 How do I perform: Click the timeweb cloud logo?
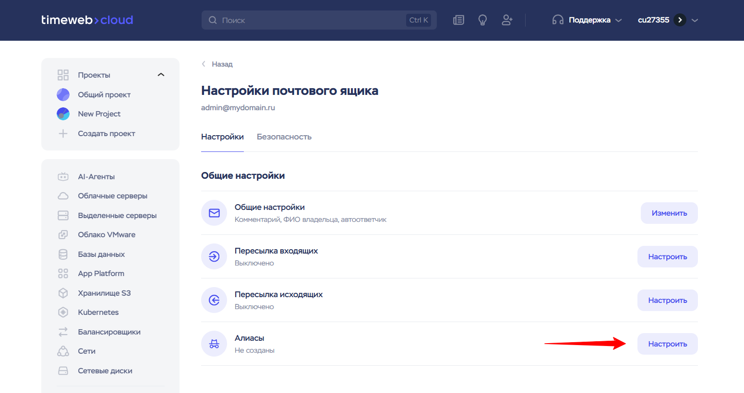coord(87,20)
